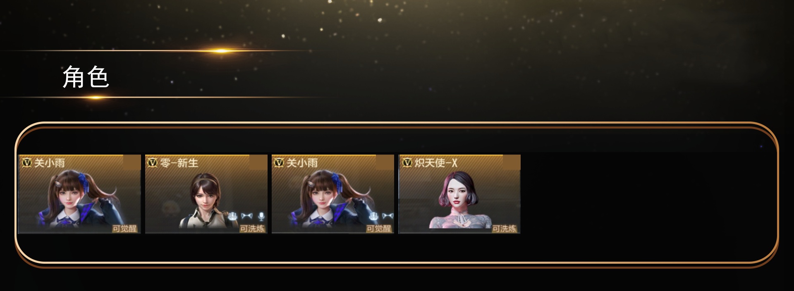The image size is (794, 291).
Task: Select the second 关小雨 character portrait
Action: point(332,194)
